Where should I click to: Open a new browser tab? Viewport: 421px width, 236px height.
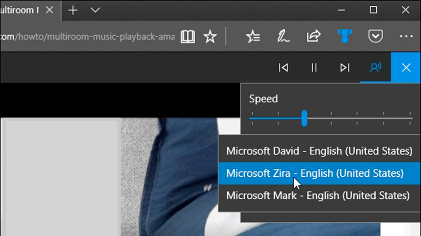pos(73,10)
